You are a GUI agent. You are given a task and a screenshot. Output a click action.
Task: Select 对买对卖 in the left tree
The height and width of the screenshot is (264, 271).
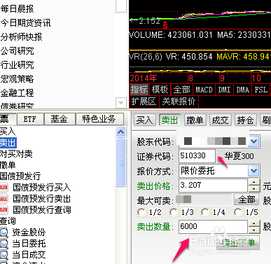tap(16, 154)
